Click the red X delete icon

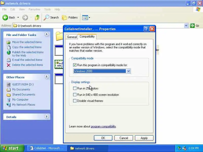point(9,65)
